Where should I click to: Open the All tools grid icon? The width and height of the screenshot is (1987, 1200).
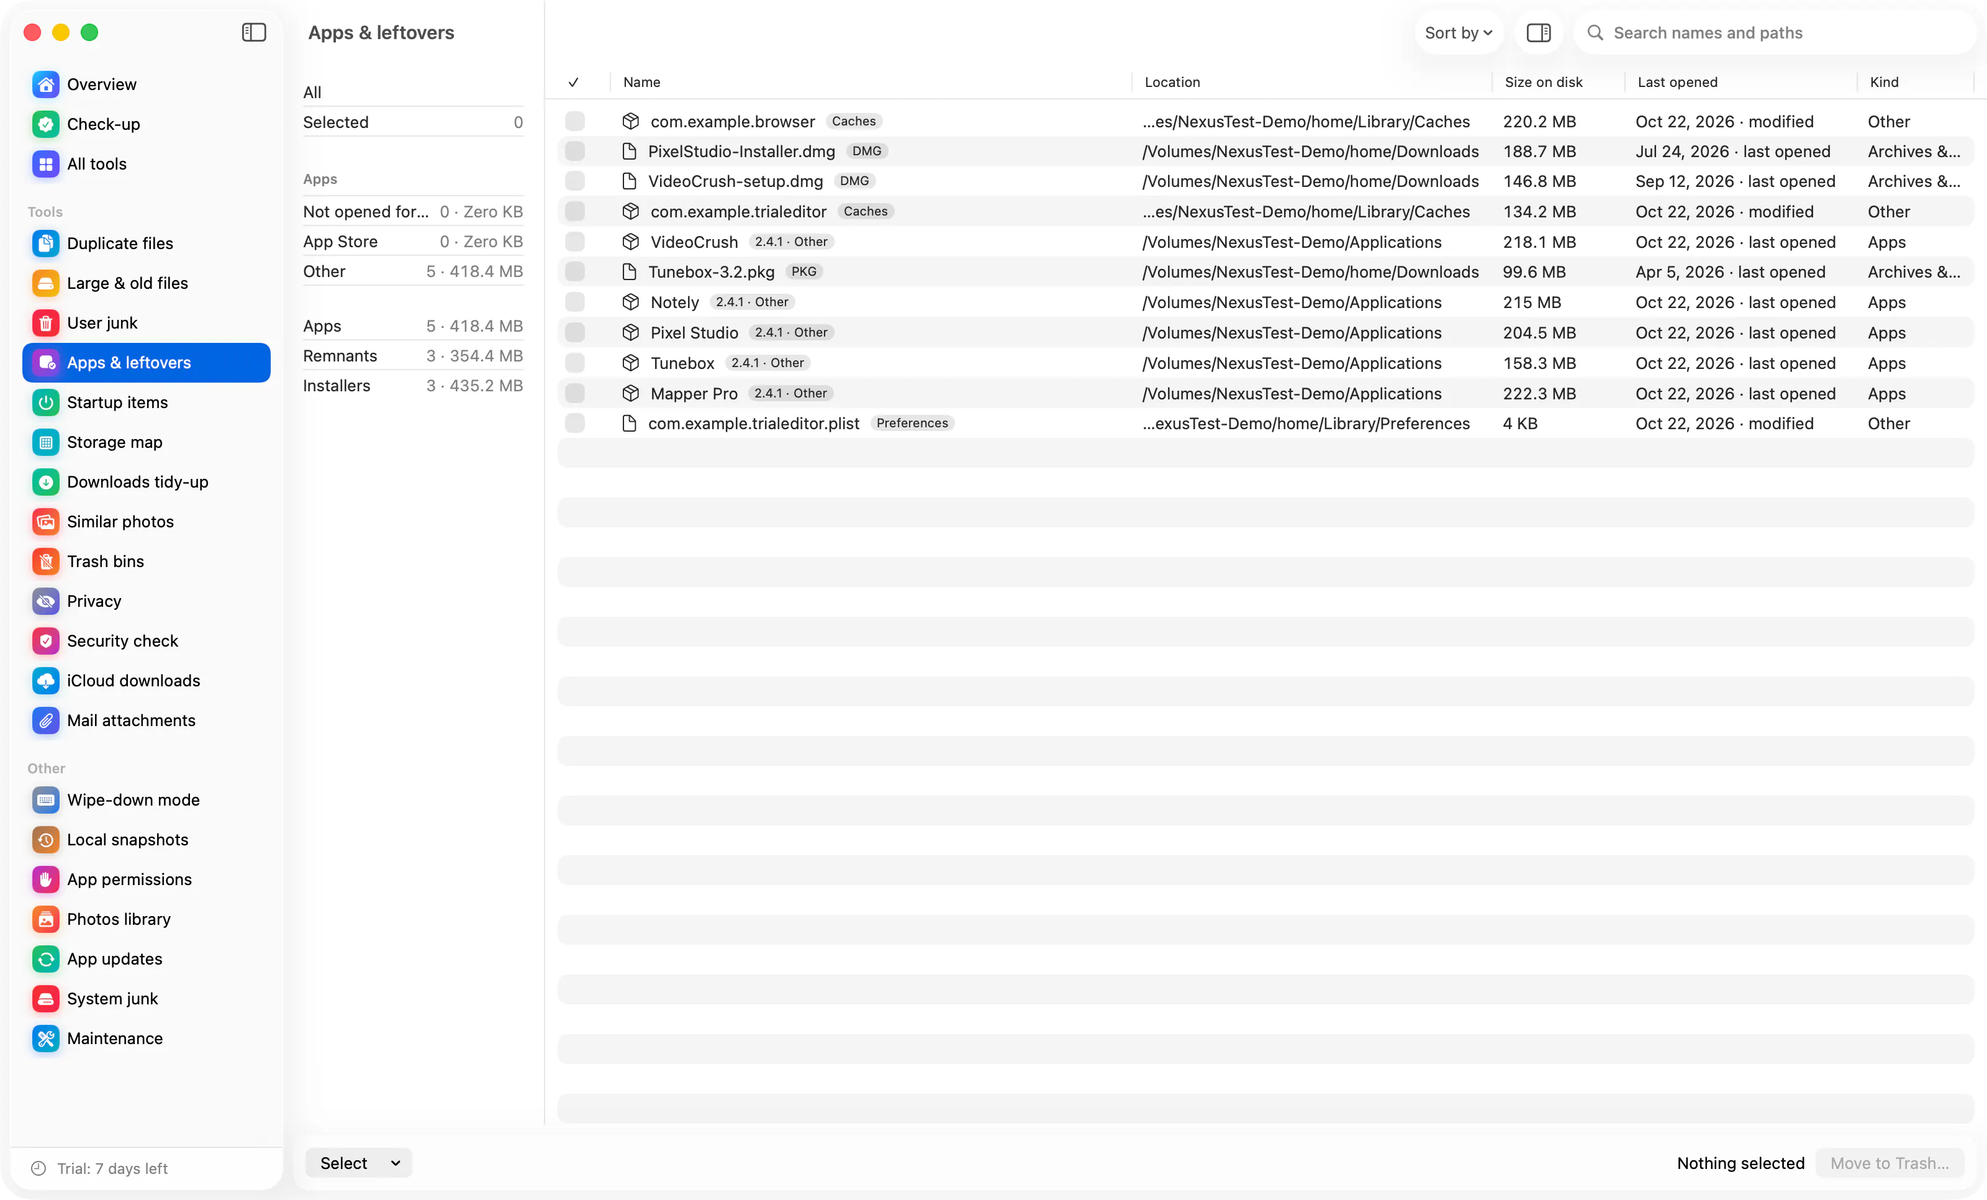point(46,164)
